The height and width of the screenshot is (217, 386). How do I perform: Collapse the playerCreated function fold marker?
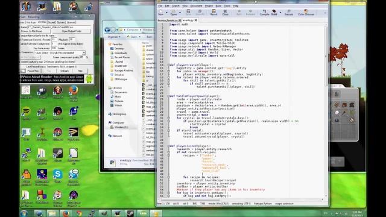168,65
